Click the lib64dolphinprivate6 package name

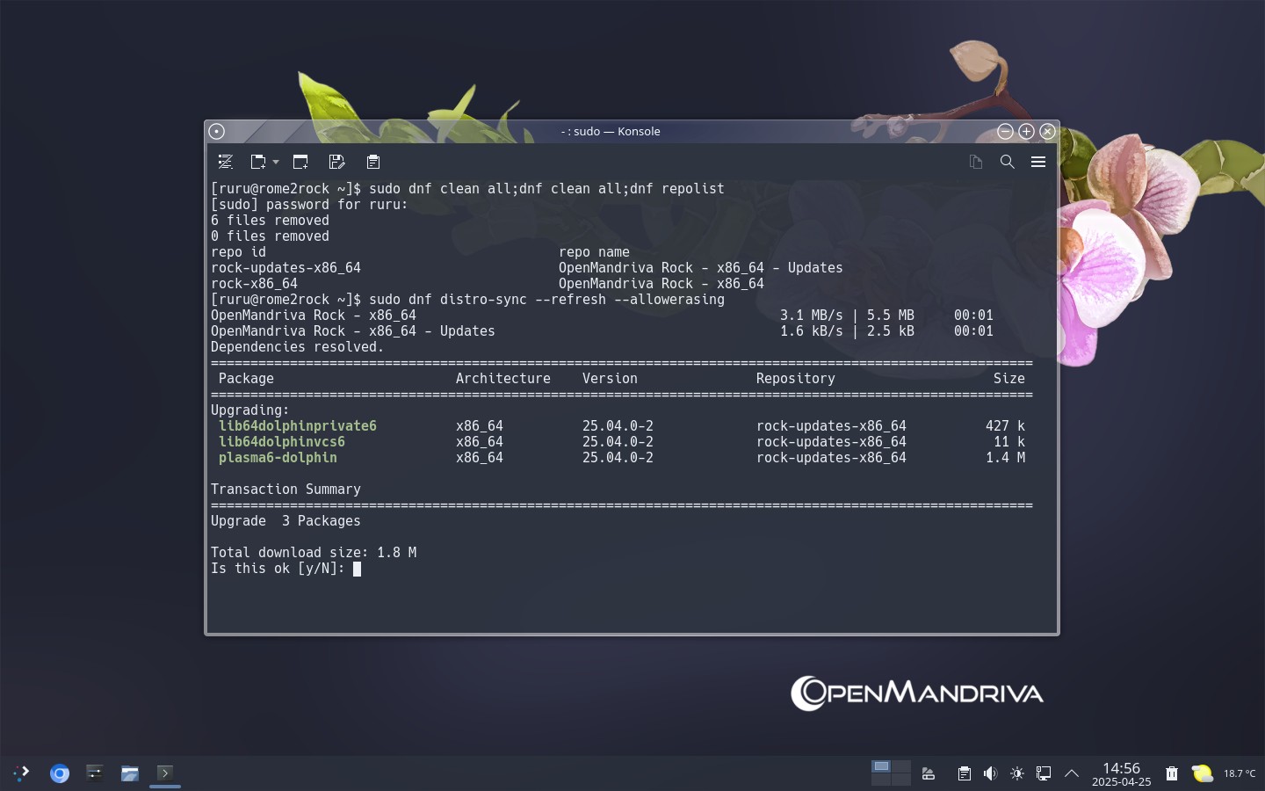(x=298, y=426)
